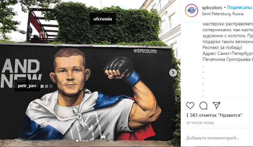Share the post with the paper plane icon
The image size is (253, 147).
pyautogui.click(x=217, y=105)
